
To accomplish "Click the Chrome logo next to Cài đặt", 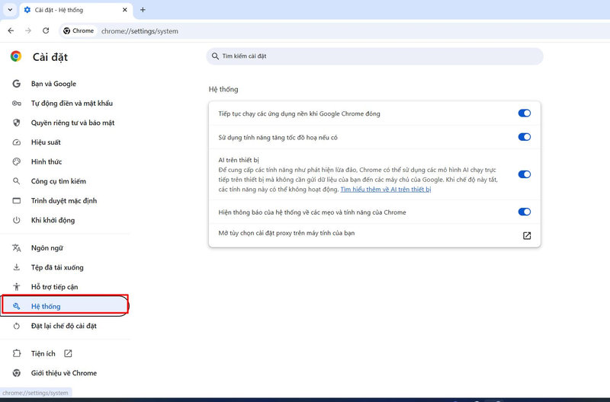I will tap(16, 56).
